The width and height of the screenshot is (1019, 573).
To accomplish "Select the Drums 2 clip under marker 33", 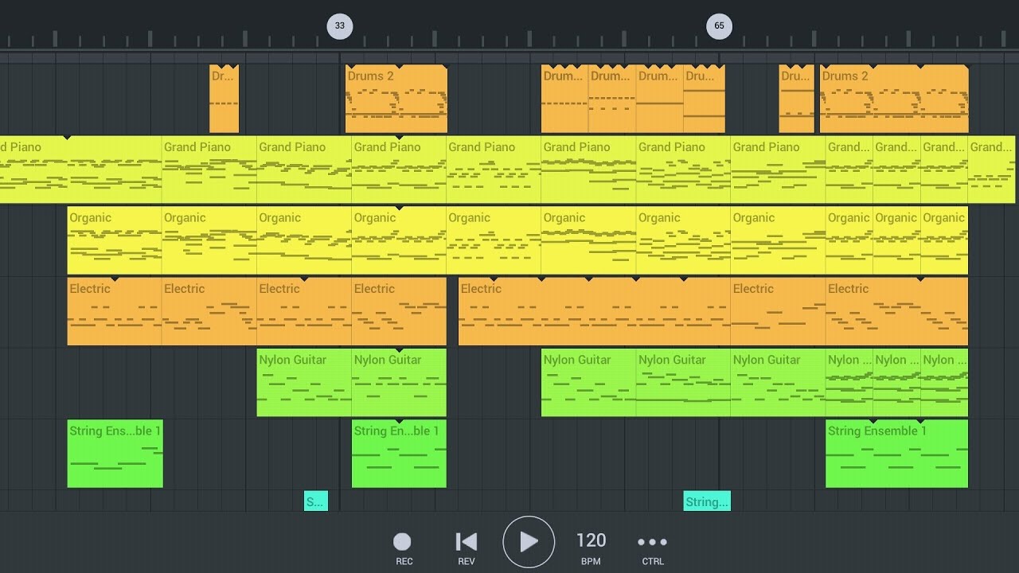I will (396, 99).
